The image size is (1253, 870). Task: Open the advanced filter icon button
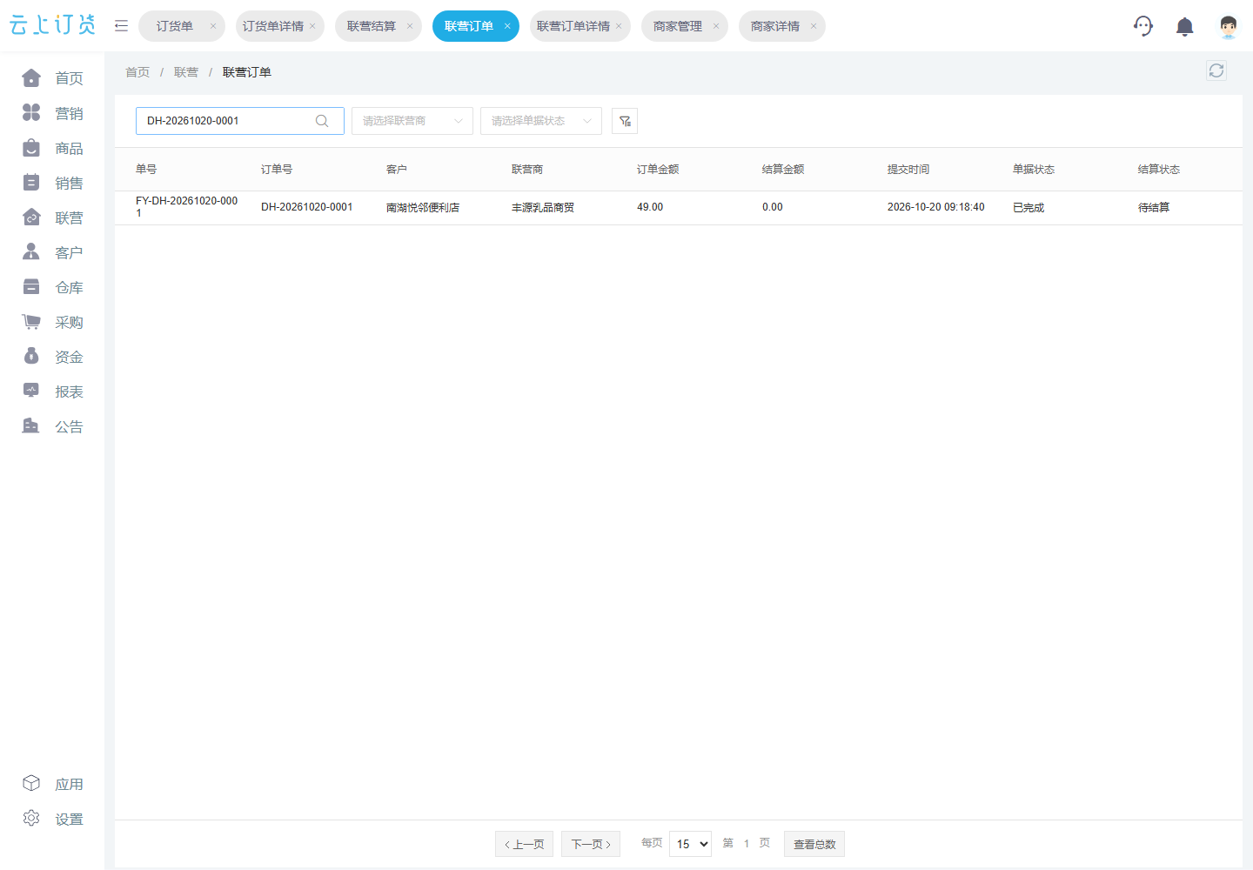pyautogui.click(x=625, y=121)
